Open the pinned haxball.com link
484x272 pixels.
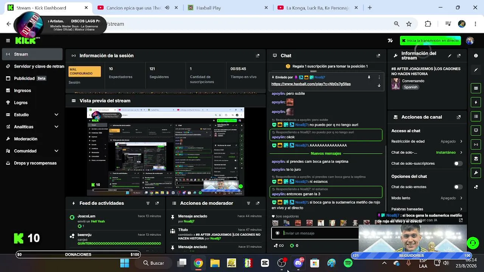(x=311, y=84)
